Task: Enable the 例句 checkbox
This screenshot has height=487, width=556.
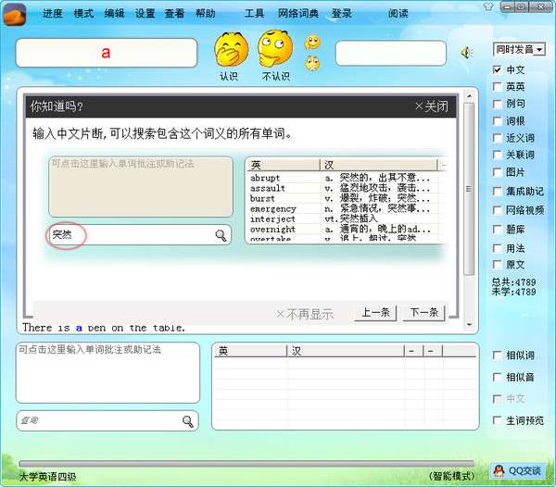Action: click(x=497, y=104)
